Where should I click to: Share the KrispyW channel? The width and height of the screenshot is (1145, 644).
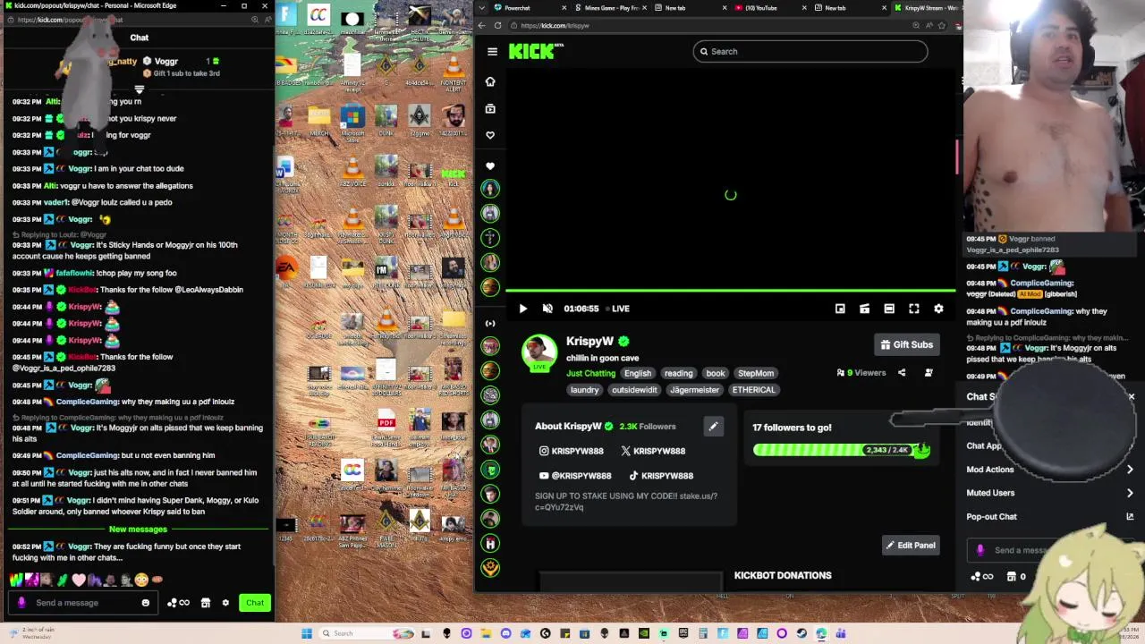click(902, 373)
